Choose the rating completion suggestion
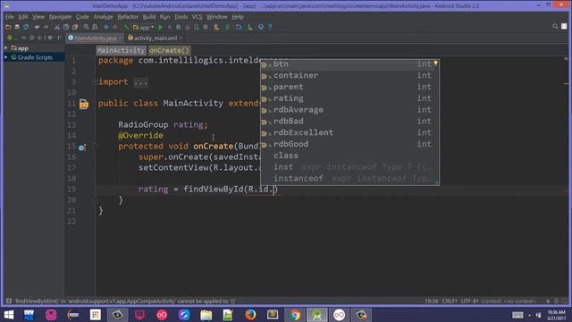This screenshot has height=322, width=572. (349, 98)
